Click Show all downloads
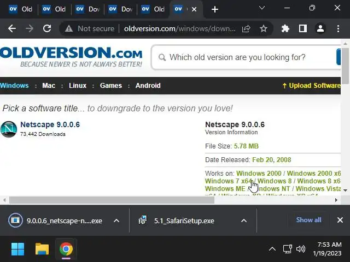This screenshot has height=262, width=350. click(308, 220)
